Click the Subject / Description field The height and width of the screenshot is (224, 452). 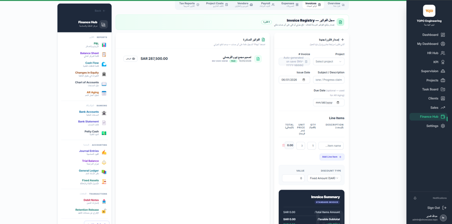tap(329, 80)
